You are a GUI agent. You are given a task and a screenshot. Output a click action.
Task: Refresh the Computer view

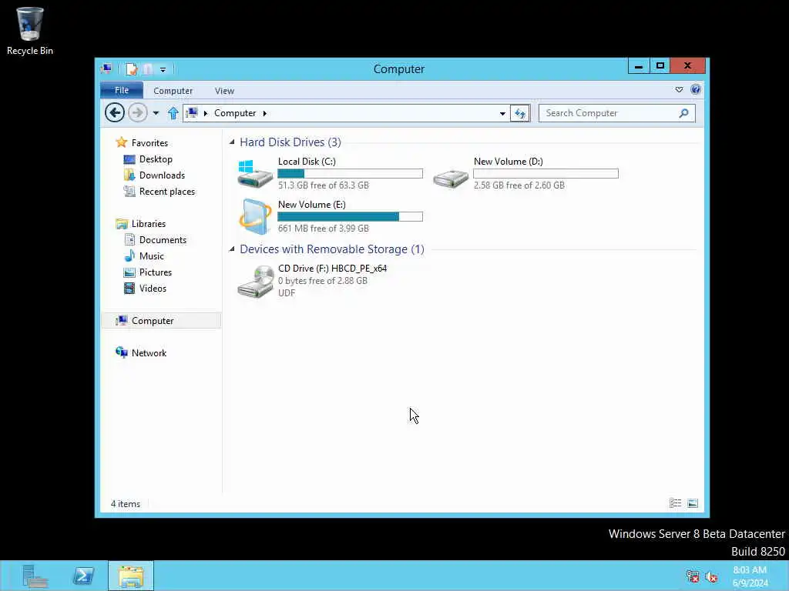(520, 114)
